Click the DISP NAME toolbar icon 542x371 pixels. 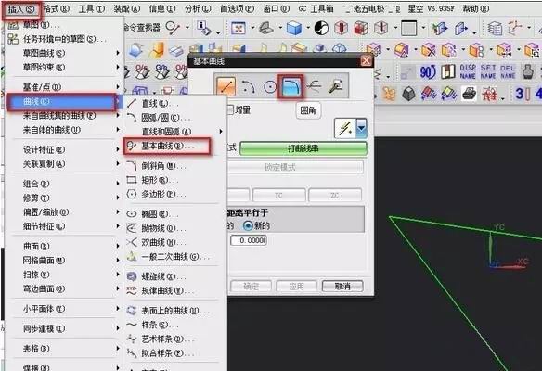(x=468, y=71)
